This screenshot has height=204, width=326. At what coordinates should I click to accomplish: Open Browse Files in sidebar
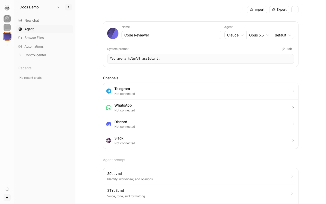pos(45,38)
